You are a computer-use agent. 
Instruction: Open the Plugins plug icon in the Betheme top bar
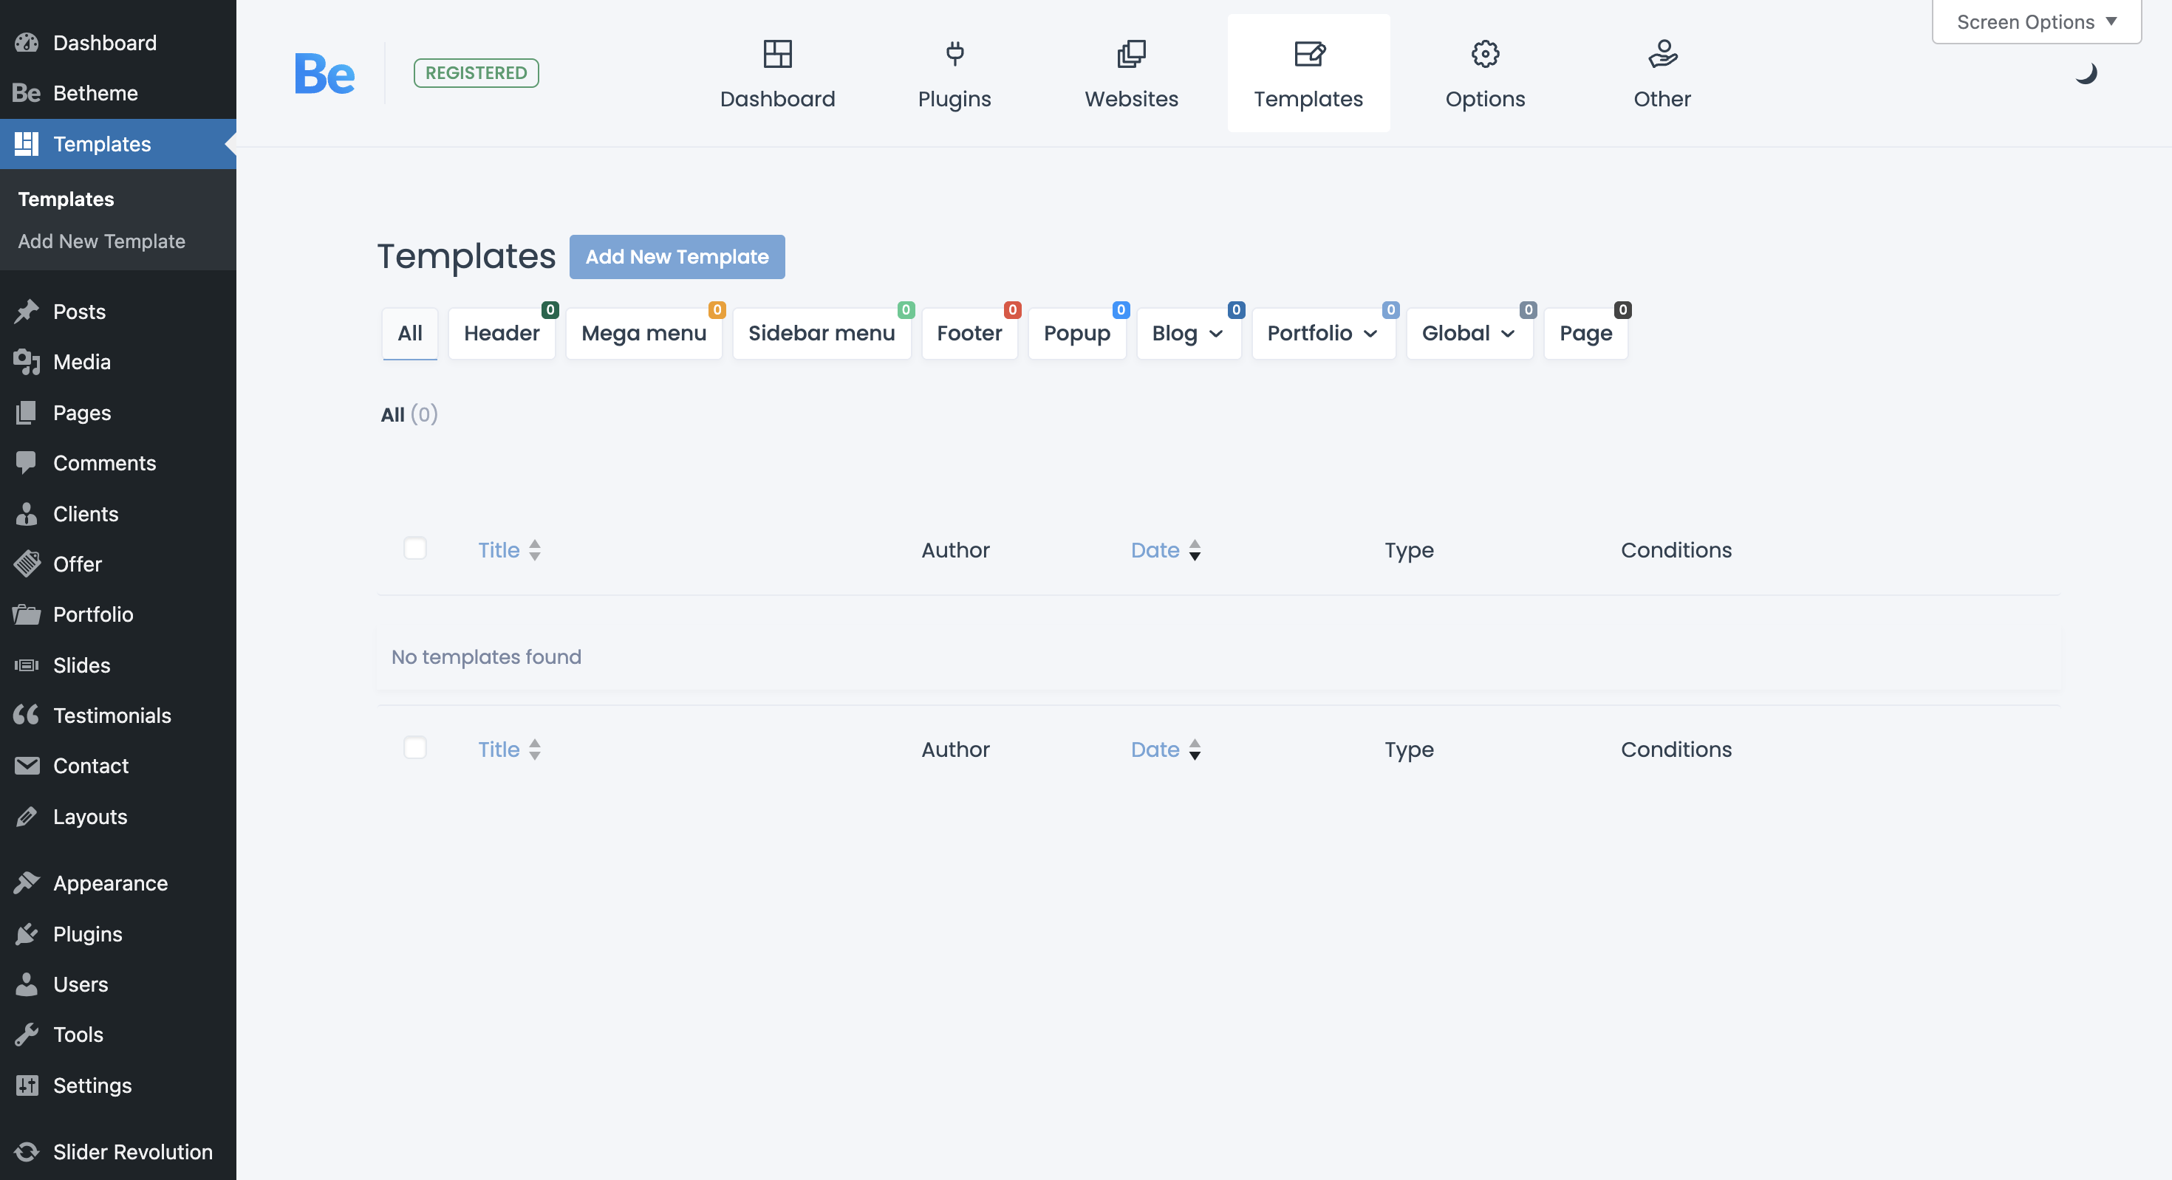point(954,54)
